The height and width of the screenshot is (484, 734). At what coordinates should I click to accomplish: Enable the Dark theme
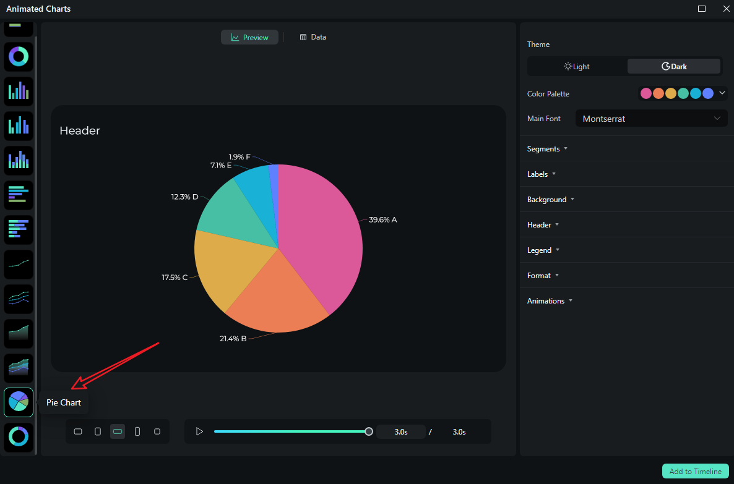pos(673,66)
